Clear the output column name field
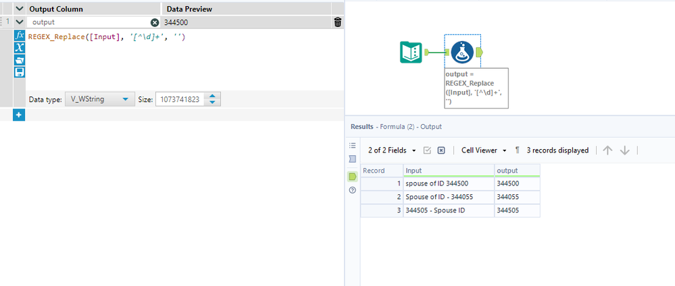This screenshot has width=675, height=286. 155,22
